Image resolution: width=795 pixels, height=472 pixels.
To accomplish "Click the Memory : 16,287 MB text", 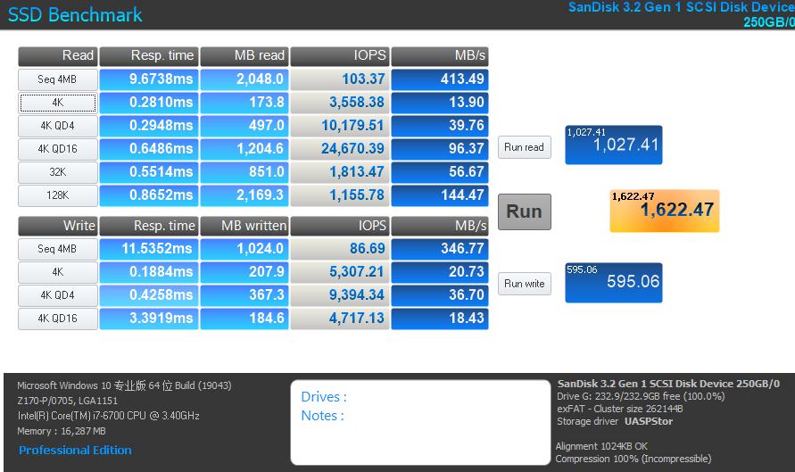I will coord(62,432).
